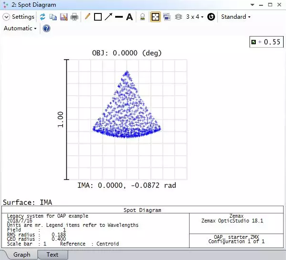The height and width of the screenshot is (260, 286).
Task: Select the arrow drawing tool
Action: 108,17
